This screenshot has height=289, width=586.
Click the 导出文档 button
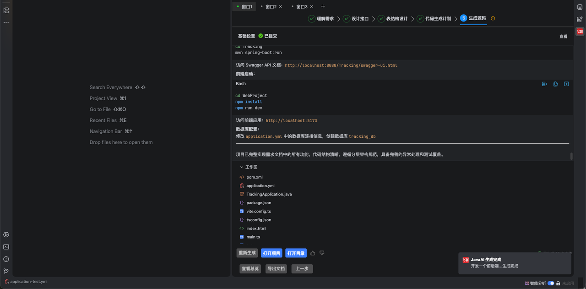pyautogui.click(x=276, y=269)
